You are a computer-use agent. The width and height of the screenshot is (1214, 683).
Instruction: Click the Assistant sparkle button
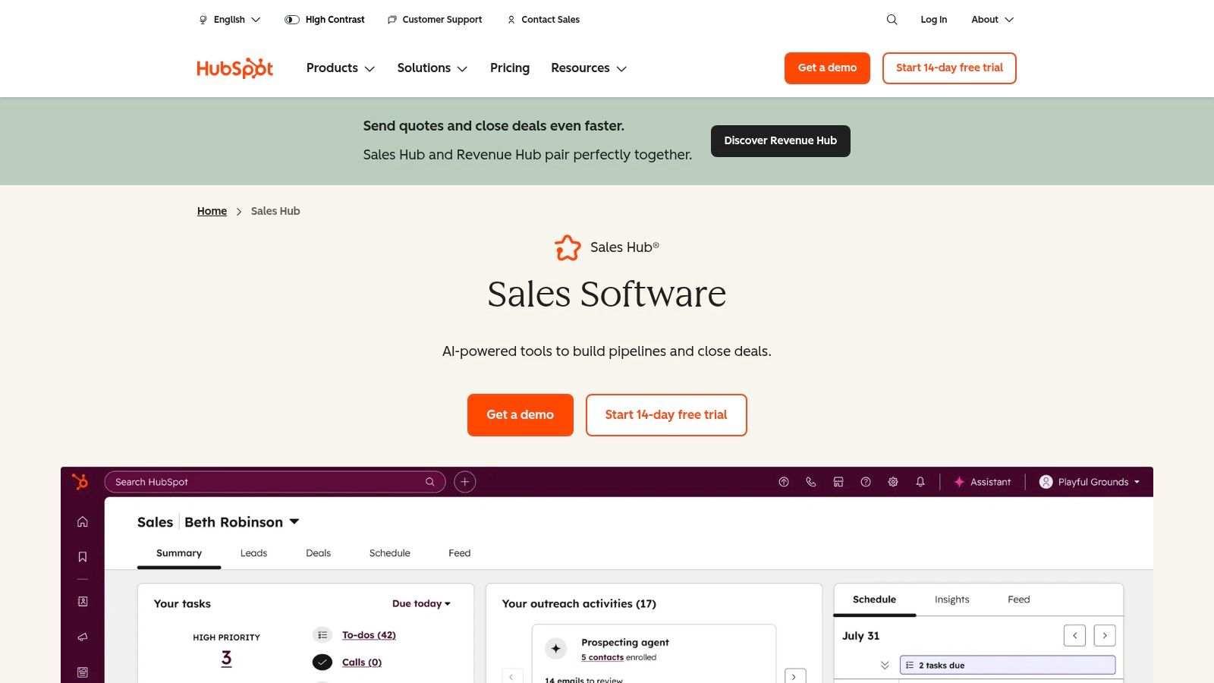pos(983,482)
